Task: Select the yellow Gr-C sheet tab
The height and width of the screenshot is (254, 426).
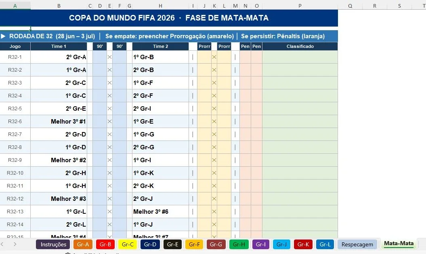Action: (x=128, y=244)
